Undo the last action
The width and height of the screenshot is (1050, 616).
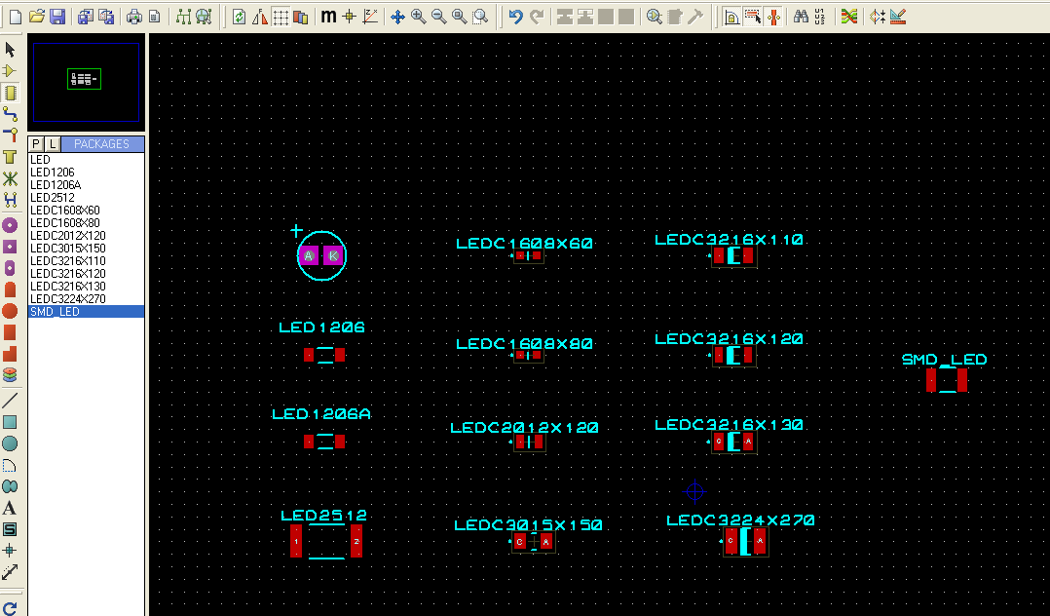[x=515, y=17]
